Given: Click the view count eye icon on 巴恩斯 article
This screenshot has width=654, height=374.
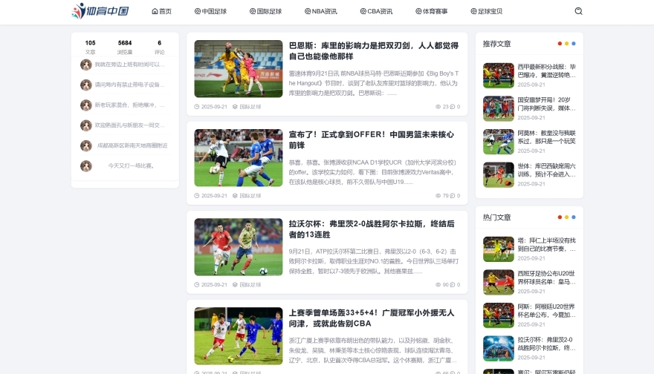Looking at the screenshot, I should click(x=438, y=107).
